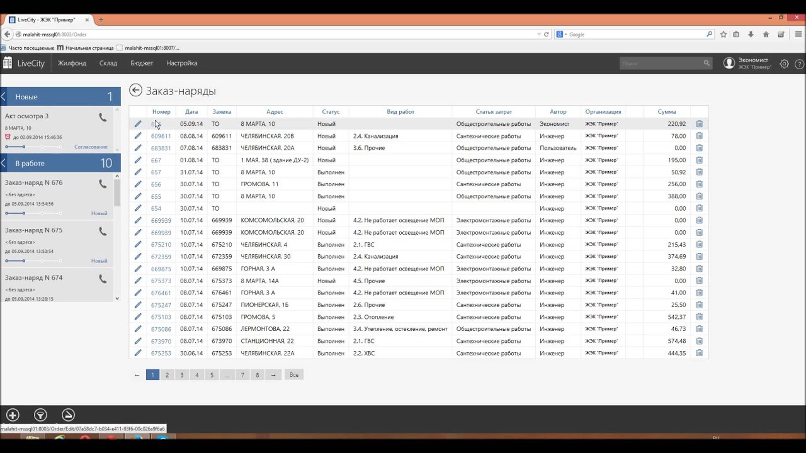Click the Часто посещаемые bookmark
Screen dimensions: 806x453
click(x=28, y=47)
